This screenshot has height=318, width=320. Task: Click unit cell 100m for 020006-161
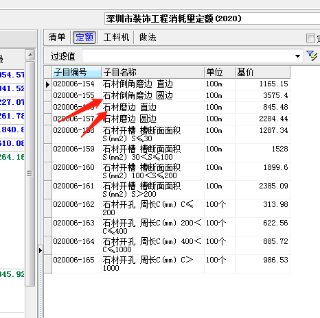point(220,190)
